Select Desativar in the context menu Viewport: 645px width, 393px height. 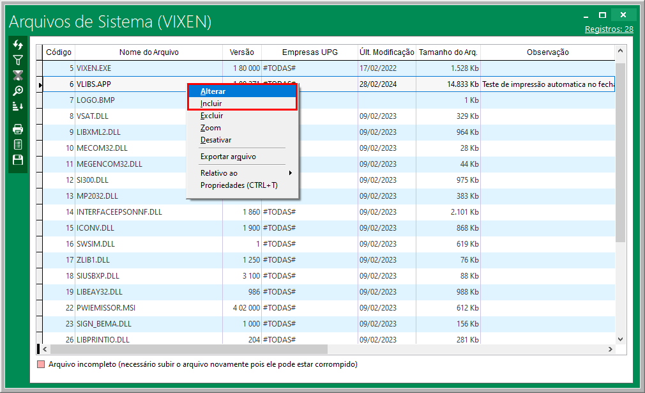point(216,140)
